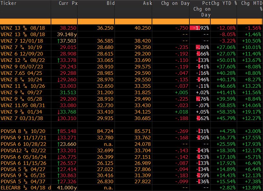This screenshot has width=263, height=191.
Task: Select ask 29.590 for VENZ 7.65 04/25
Action: 143,73
